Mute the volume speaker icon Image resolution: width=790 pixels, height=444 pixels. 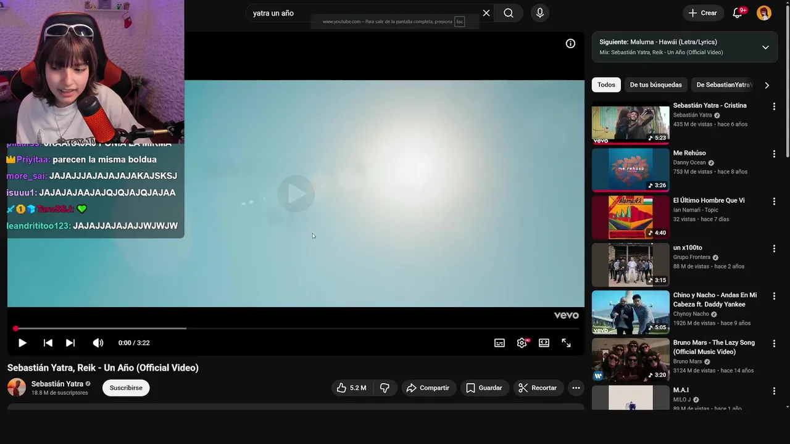click(98, 343)
